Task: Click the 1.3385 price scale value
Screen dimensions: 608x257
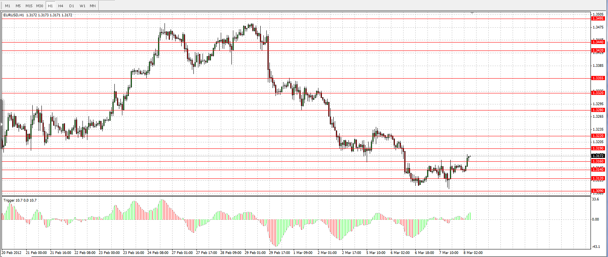Action: (598, 66)
